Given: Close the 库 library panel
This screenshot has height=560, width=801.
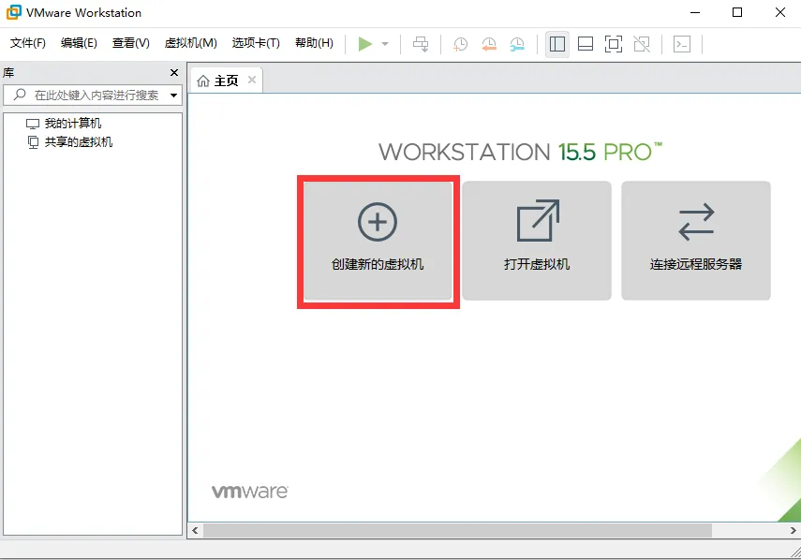Looking at the screenshot, I should pos(174,73).
